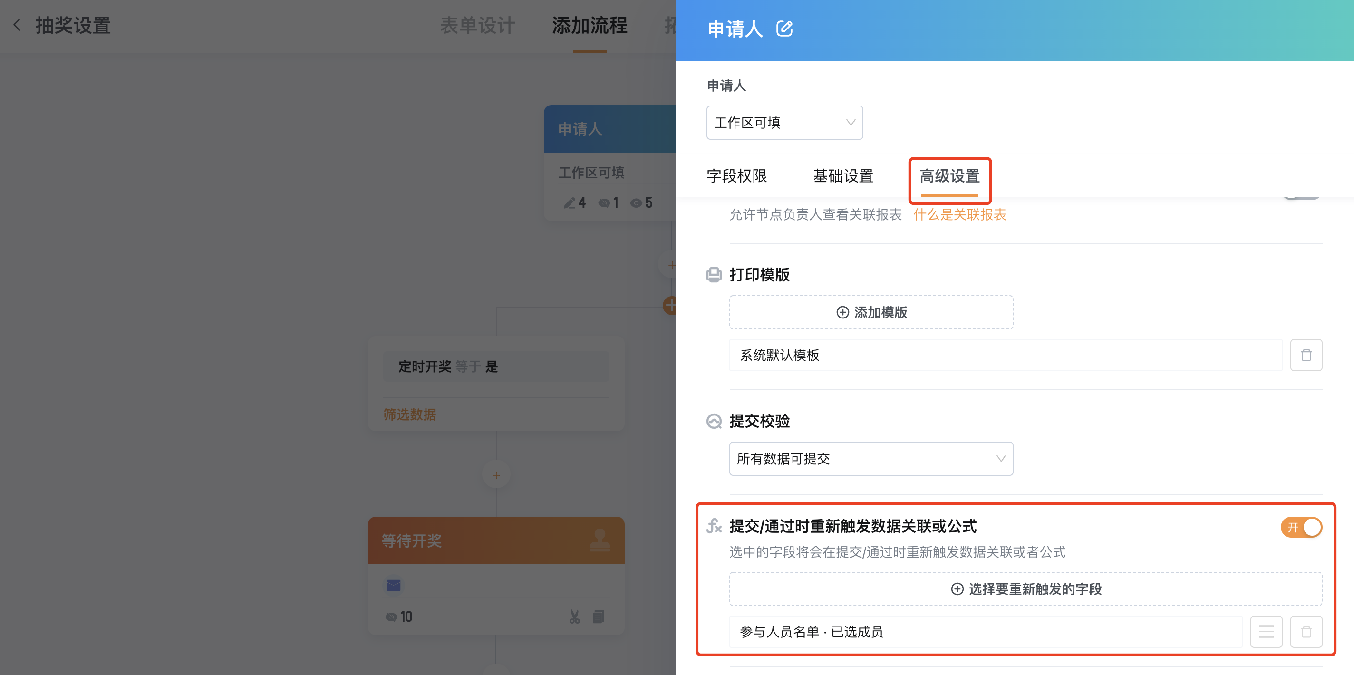The image size is (1354, 675).
Task: Click the 系统默认模板 row
Action: 1005,356
